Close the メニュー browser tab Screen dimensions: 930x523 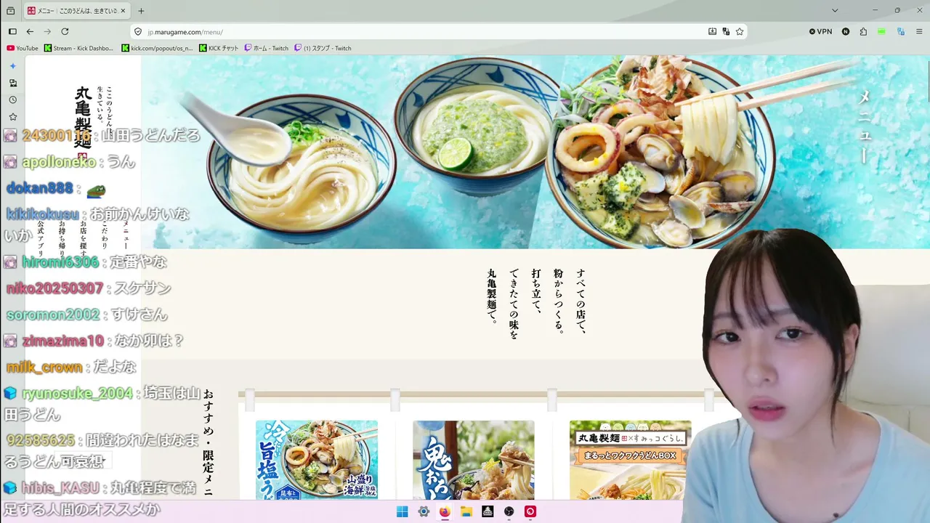pos(124,11)
